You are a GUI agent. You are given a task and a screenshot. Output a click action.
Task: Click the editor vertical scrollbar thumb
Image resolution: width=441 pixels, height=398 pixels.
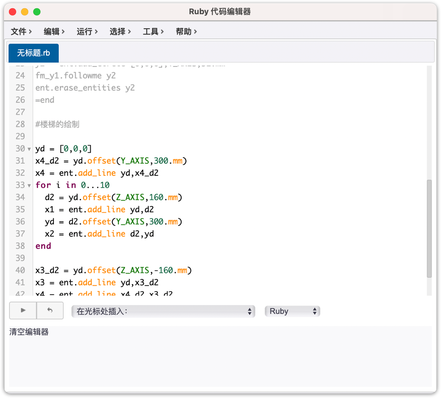point(429,228)
